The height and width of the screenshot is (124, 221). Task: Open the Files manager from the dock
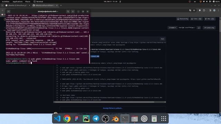[134, 118]
